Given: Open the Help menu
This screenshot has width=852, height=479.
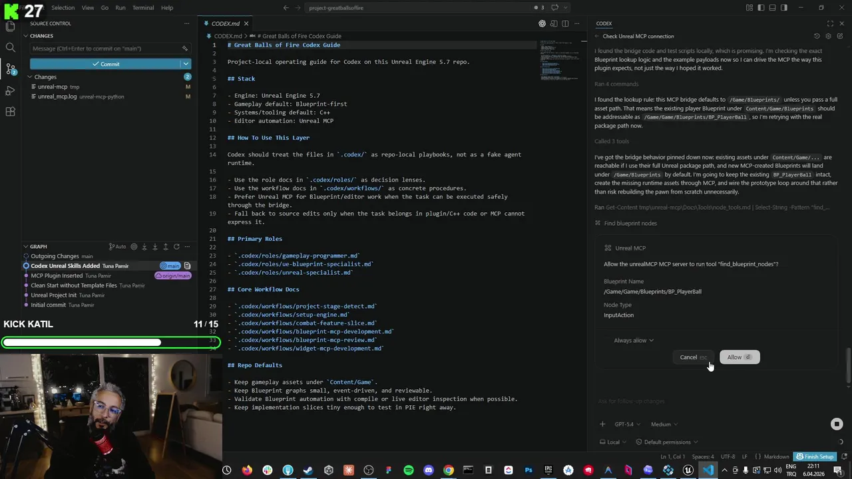Looking at the screenshot, I should (167, 8).
